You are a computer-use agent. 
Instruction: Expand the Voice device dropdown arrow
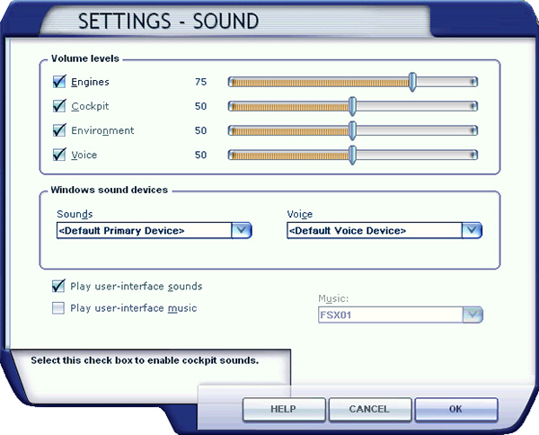point(472,230)
